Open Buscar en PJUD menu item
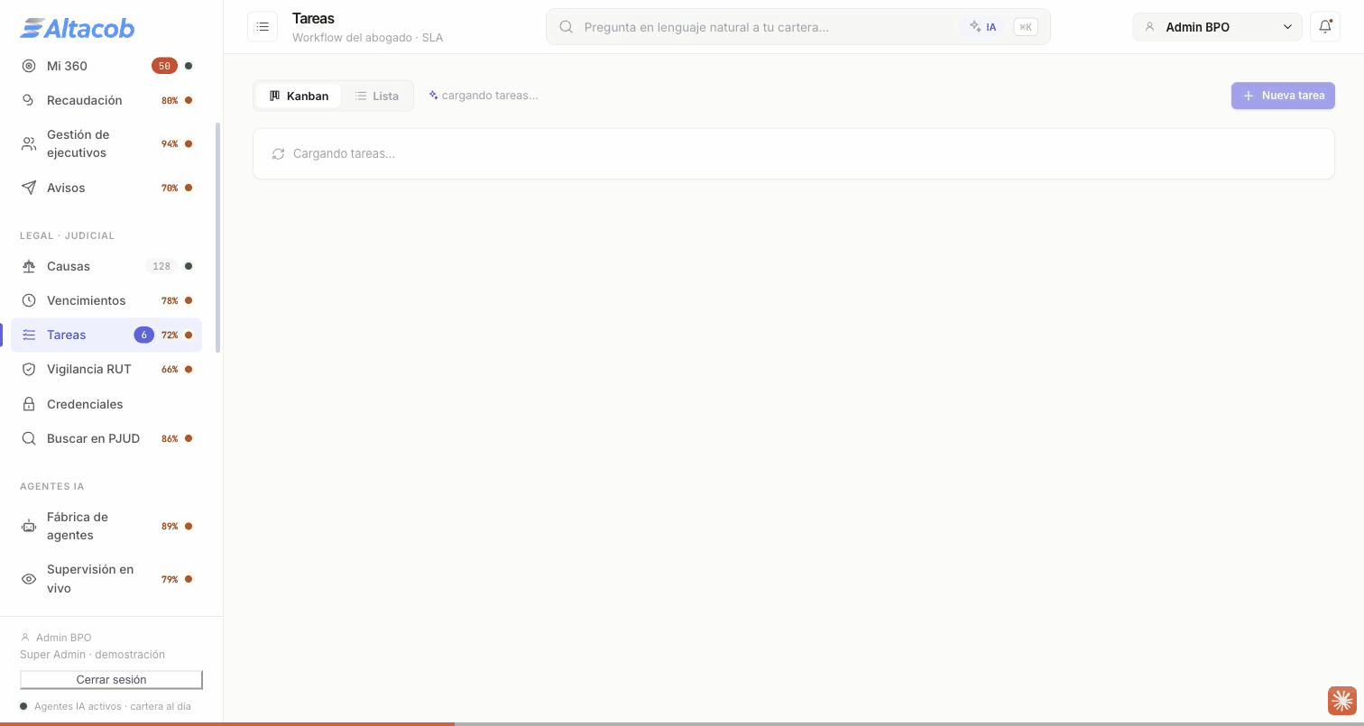This screenshot has width=1364, height=726. pos(106,438)
